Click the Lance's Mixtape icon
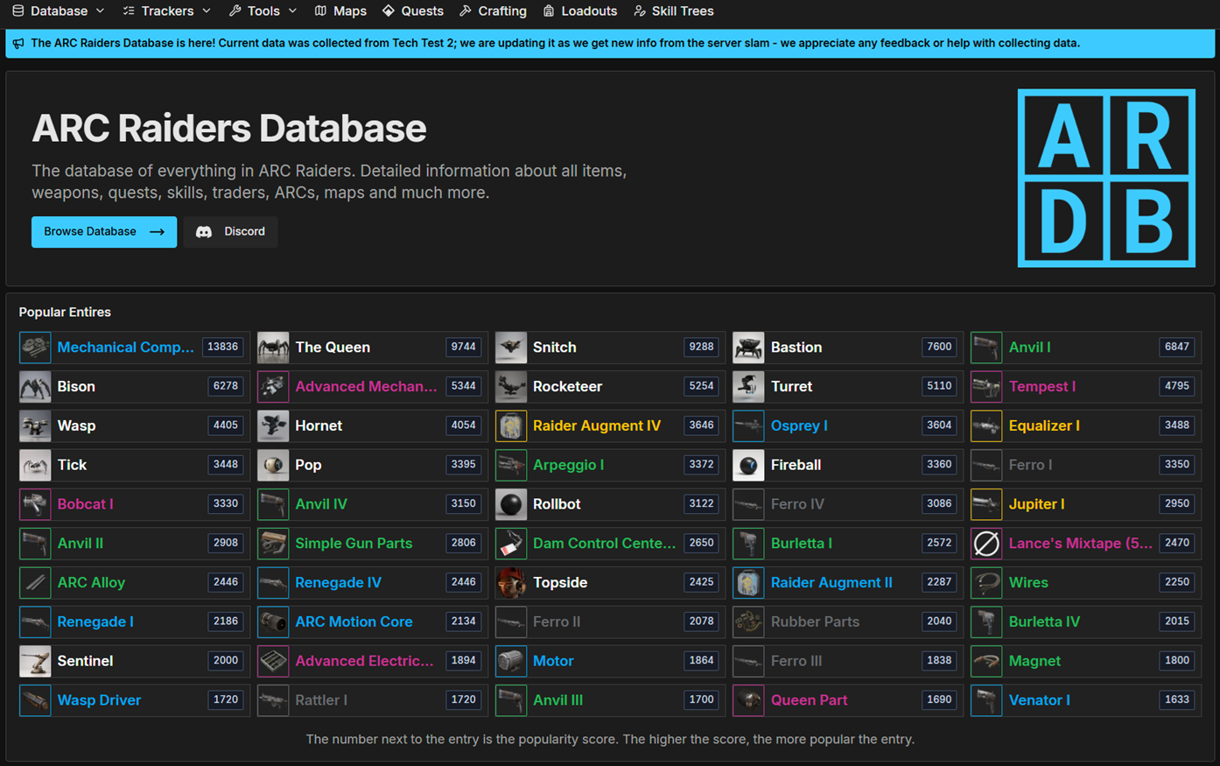The image size is (1220, 766). click(x=985, y=544)
